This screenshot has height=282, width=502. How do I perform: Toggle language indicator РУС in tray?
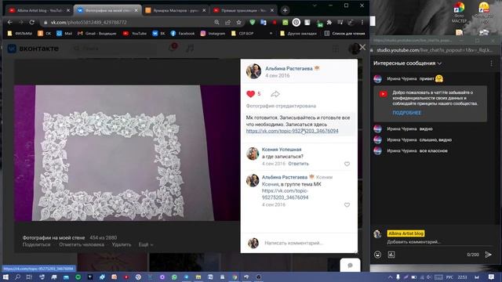[449, 277]
